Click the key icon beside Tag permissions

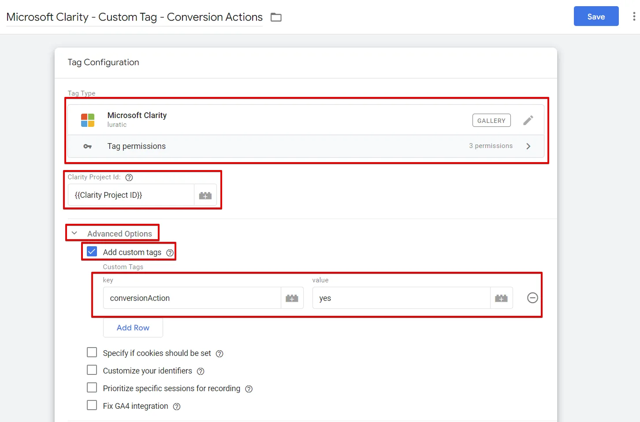[x=88, y=146]
